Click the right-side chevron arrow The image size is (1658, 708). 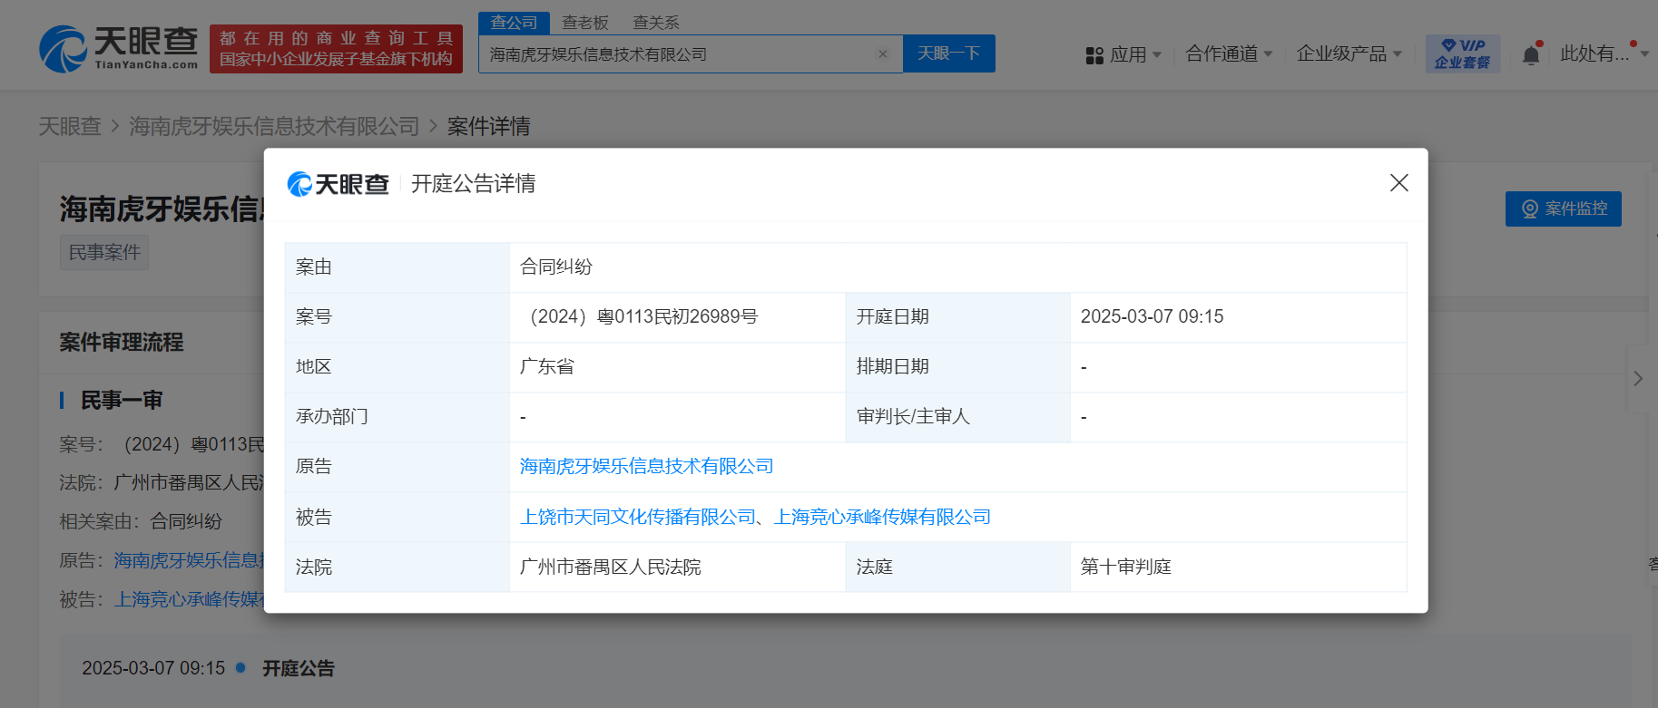[1638, 378]
